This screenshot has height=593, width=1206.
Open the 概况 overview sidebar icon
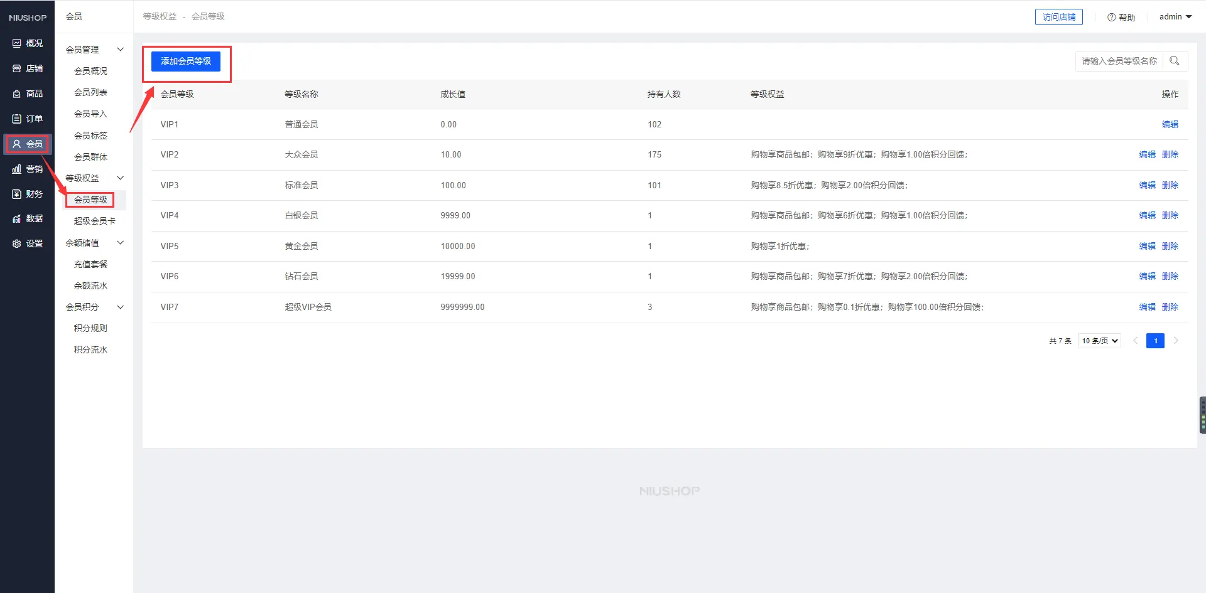(x=17, y=43)
